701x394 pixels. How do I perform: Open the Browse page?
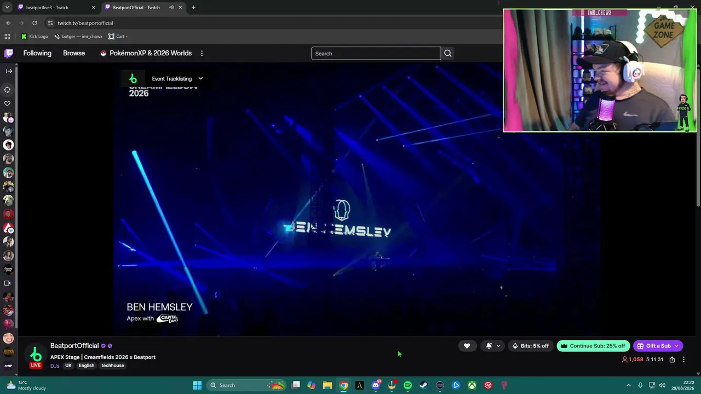[x=74, y=53]
